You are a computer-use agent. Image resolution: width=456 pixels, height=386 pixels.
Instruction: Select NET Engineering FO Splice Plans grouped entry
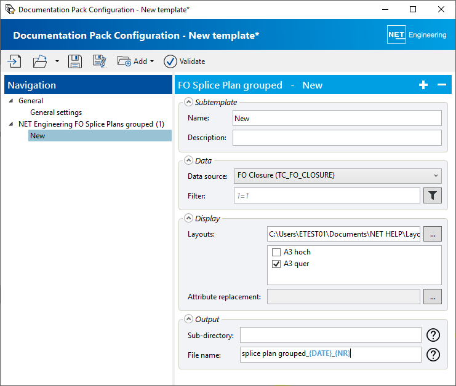click(91, 124)
